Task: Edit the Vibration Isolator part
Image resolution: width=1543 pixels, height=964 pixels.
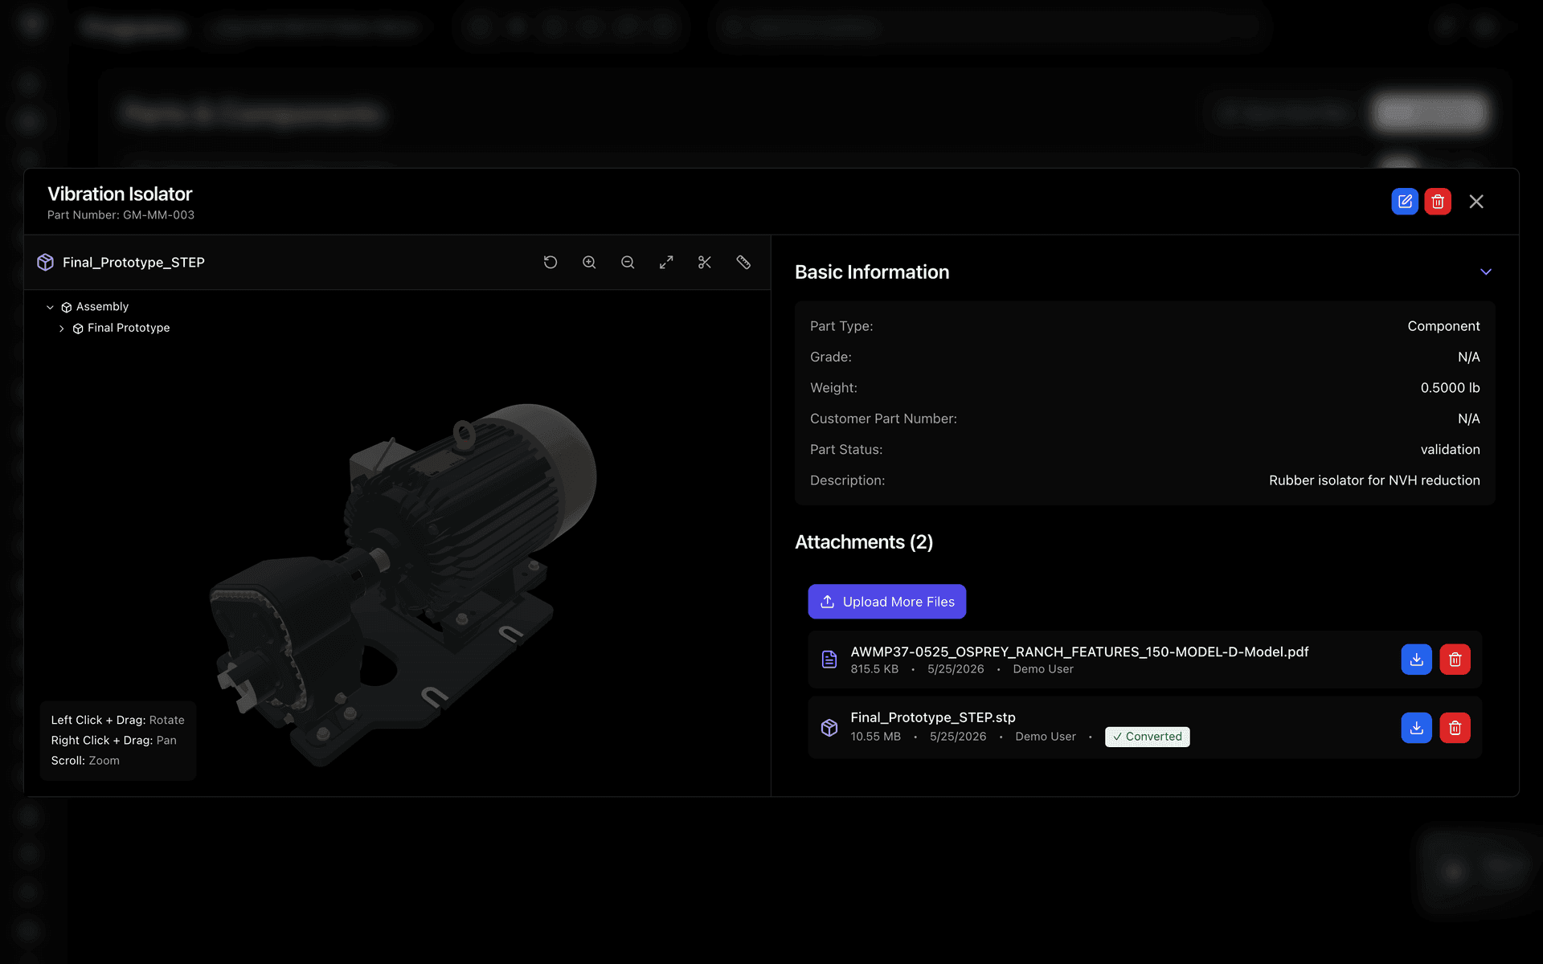Action: tap(1405, 202)
